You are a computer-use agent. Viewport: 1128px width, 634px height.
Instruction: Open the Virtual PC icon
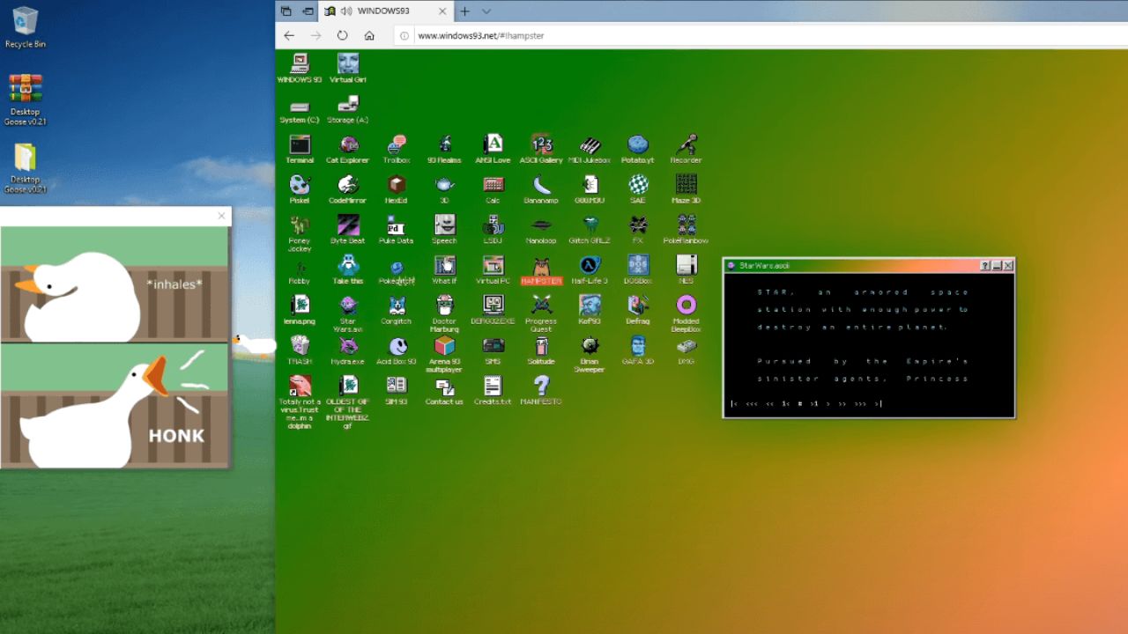pyautogui.click(x=493, y=269)
